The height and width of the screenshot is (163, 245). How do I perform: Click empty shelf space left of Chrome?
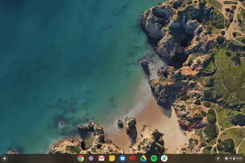[41, 158]
